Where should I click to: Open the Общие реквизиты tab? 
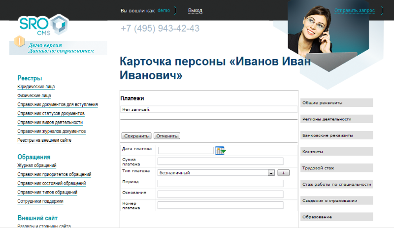(x=336, y=102)
